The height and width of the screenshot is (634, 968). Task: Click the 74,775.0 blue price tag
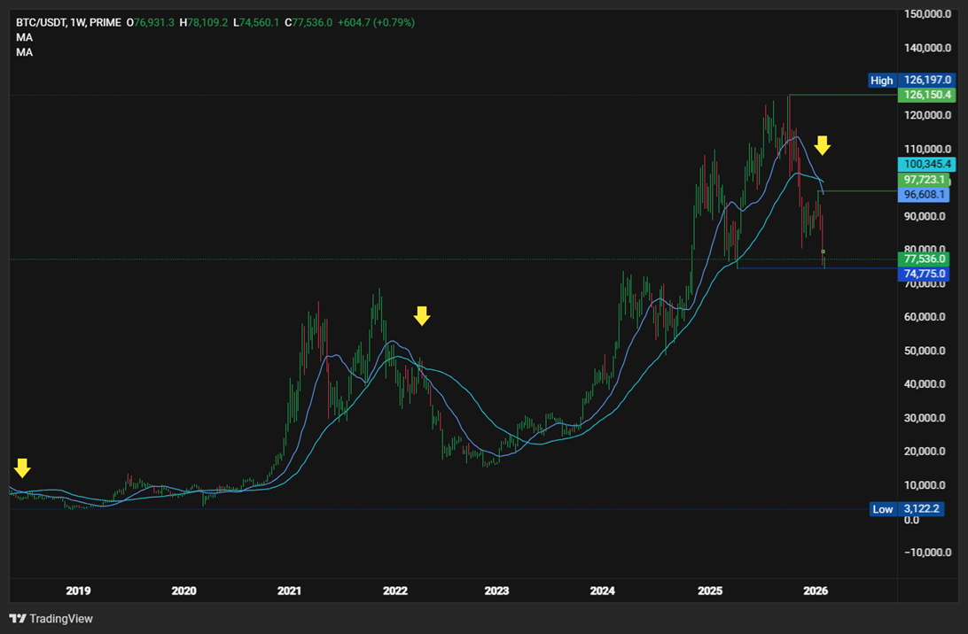point(925,274)
